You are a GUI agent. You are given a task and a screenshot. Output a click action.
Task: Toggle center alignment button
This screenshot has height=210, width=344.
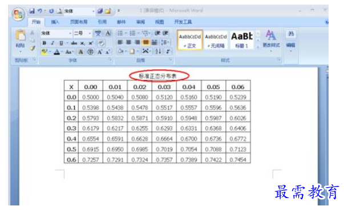[129, 42]
